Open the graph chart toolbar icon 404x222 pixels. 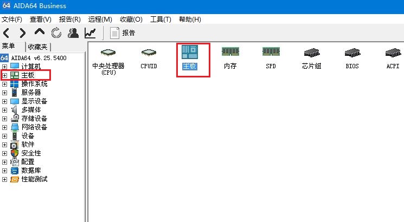tap(90, 33)
